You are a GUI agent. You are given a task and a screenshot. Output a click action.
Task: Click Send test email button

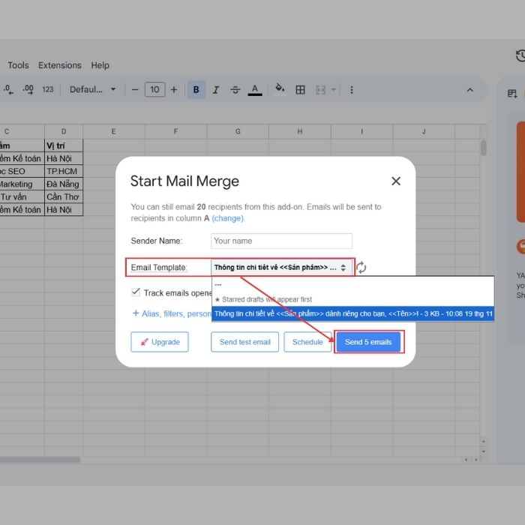click(244, 342)
